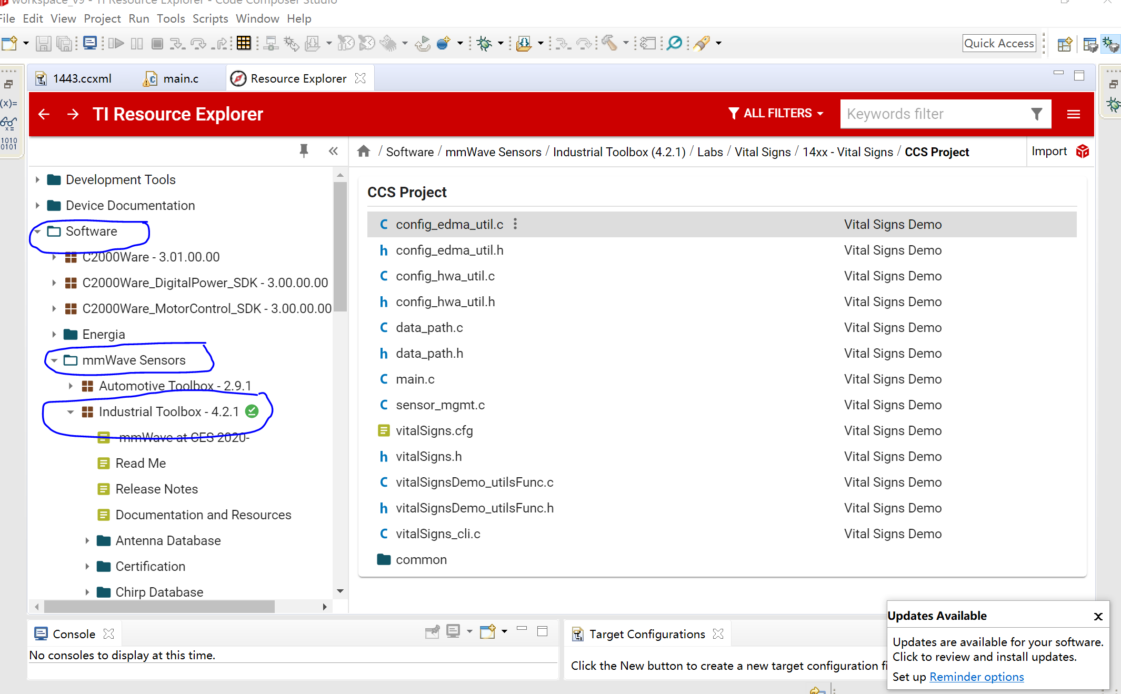Go forward with Resource Explorer right arrow

pos(73,114)
